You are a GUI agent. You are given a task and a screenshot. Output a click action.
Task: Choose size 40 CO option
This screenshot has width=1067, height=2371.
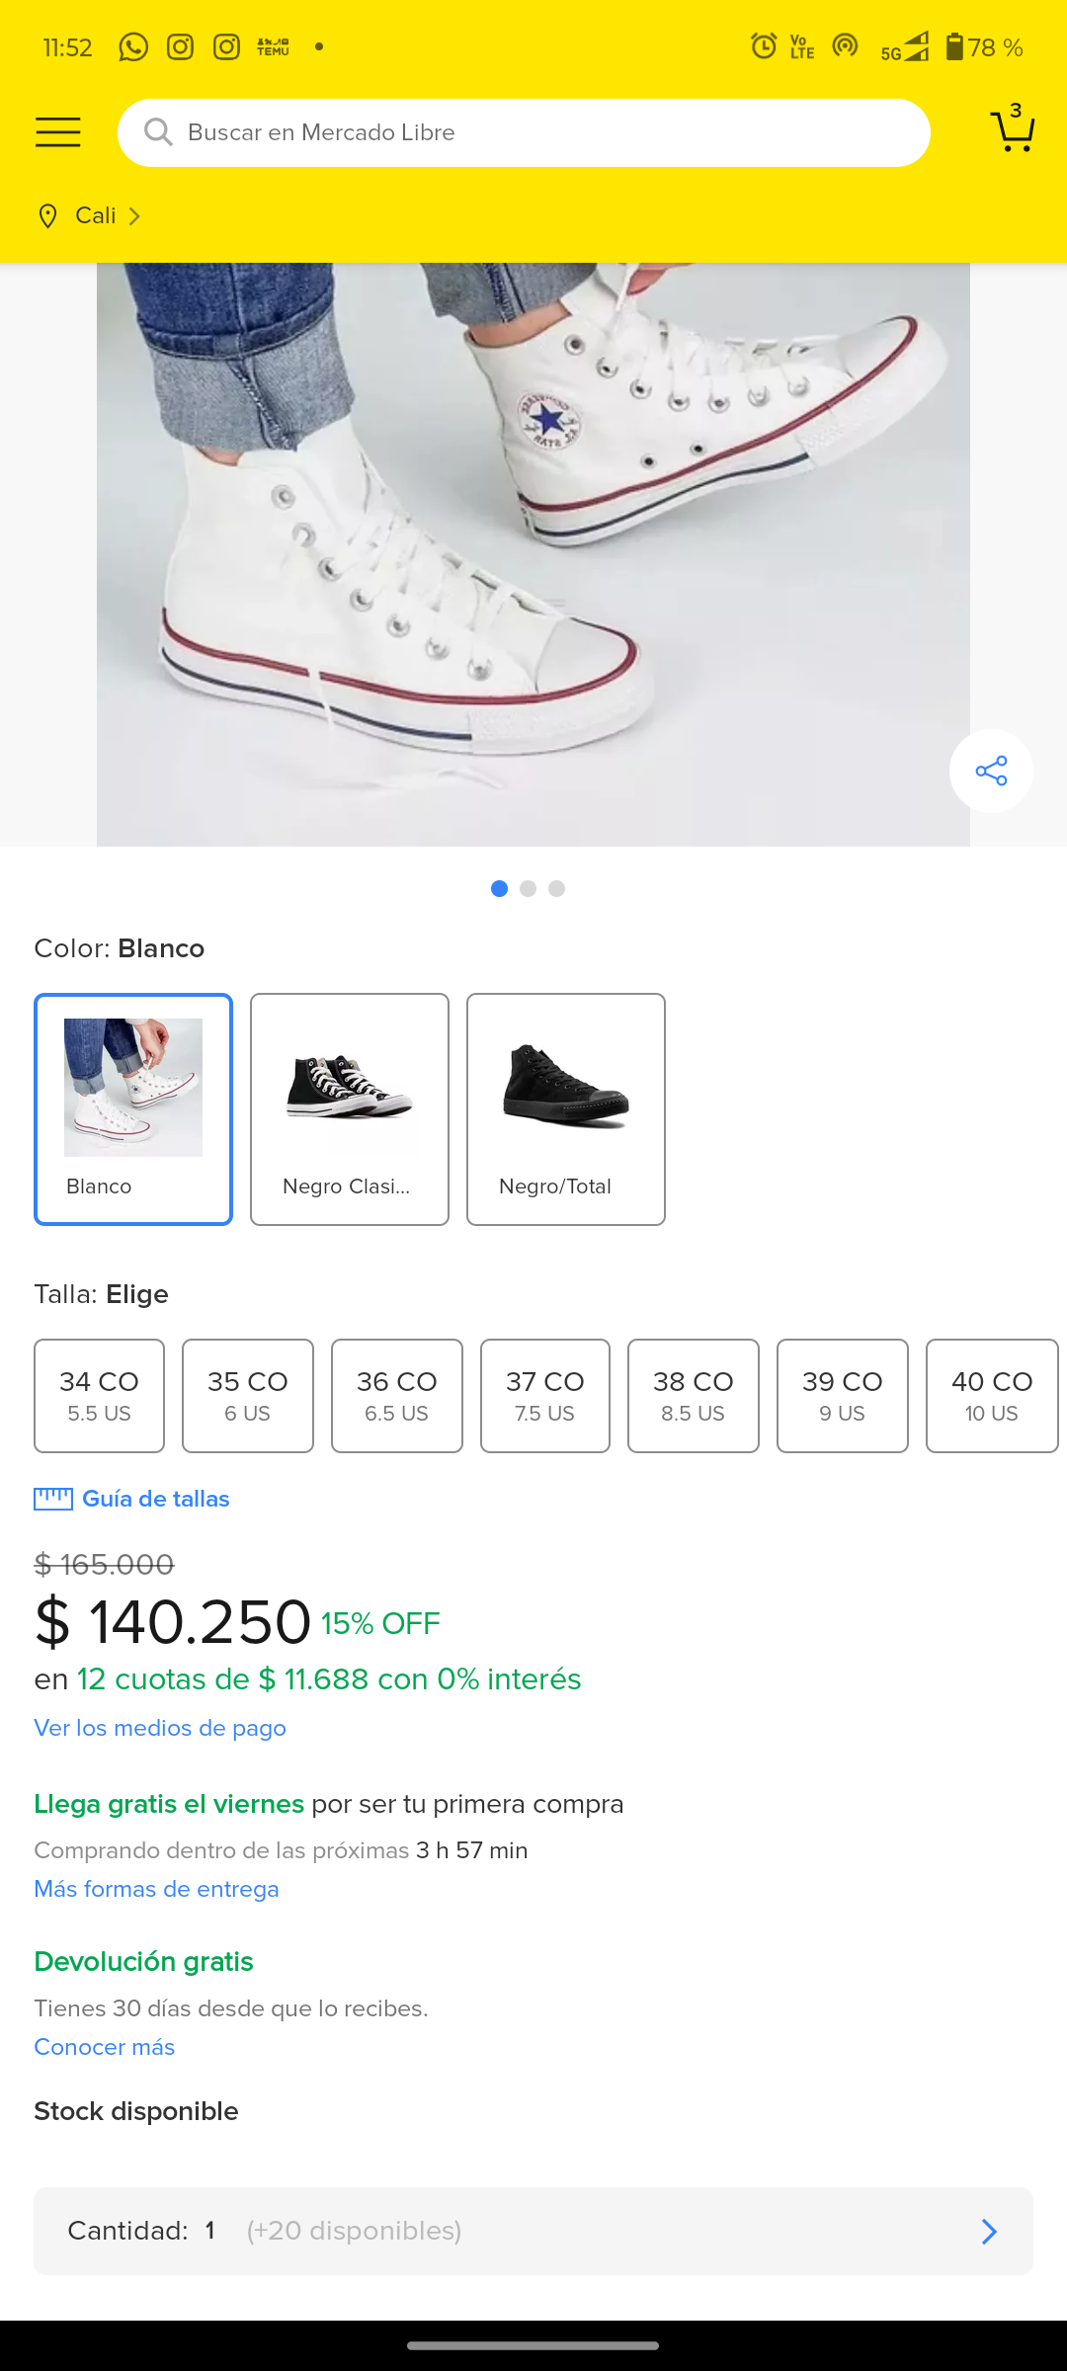coord(991,1395)
